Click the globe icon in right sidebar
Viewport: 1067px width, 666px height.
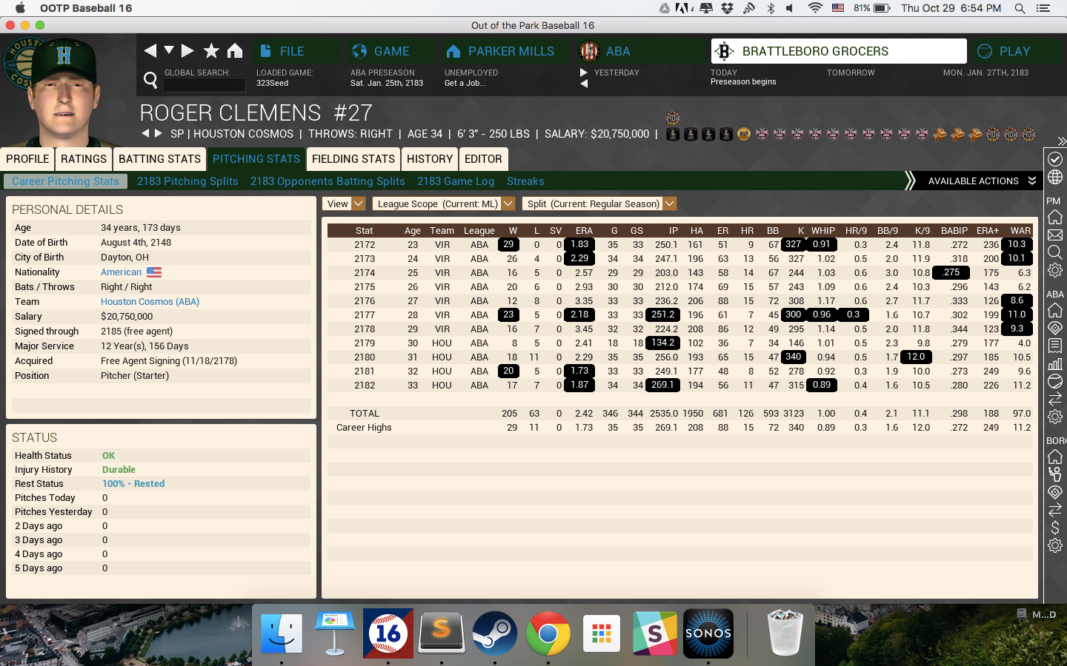click(1055, 178)
